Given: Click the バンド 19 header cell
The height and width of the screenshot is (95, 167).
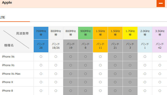Looking at the screenshot, I should (x=71, y=46).
